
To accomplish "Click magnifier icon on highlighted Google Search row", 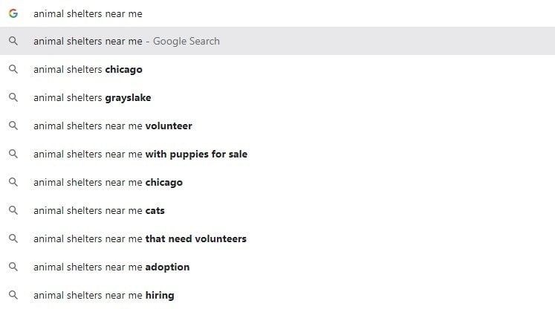I will point(13,41).
